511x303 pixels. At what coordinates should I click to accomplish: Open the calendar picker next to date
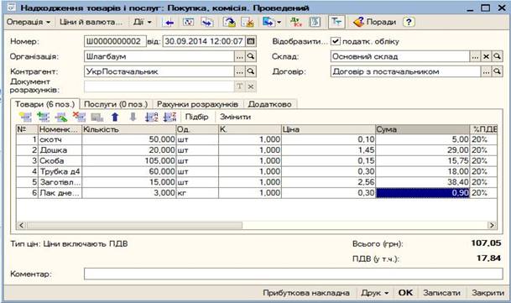pyautogui.click(x=251, y=41)
